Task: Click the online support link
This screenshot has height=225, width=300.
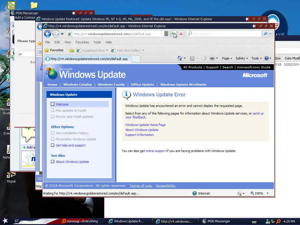Action: (x=156, y=151)
